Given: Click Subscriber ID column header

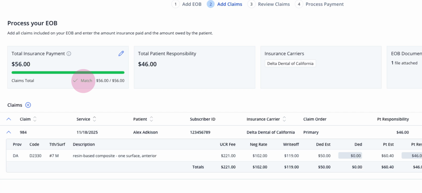Looking at the screenshot, I should pos(202,119).
